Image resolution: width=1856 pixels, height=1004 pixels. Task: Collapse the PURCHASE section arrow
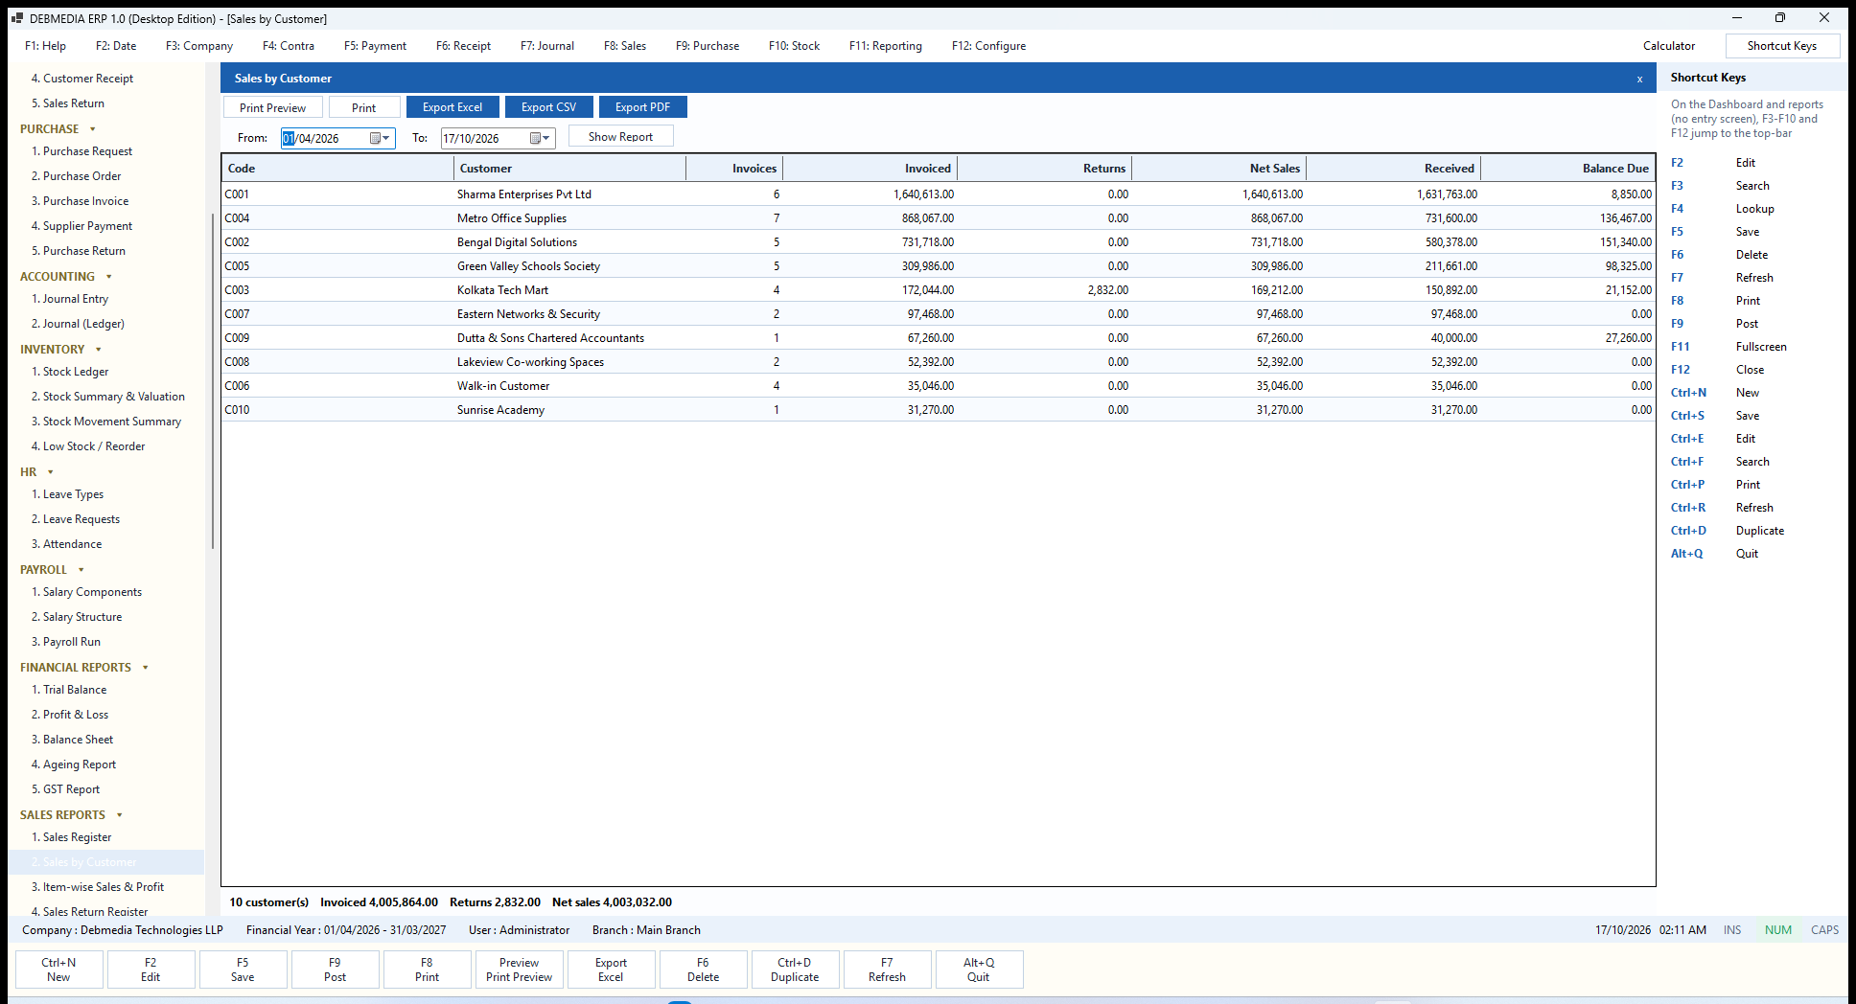(93, 129)
